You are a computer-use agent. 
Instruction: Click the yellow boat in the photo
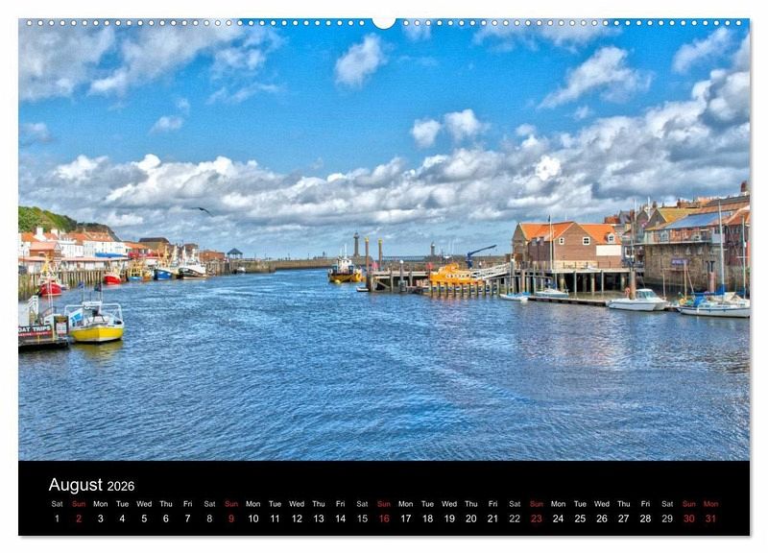[95, 324]
